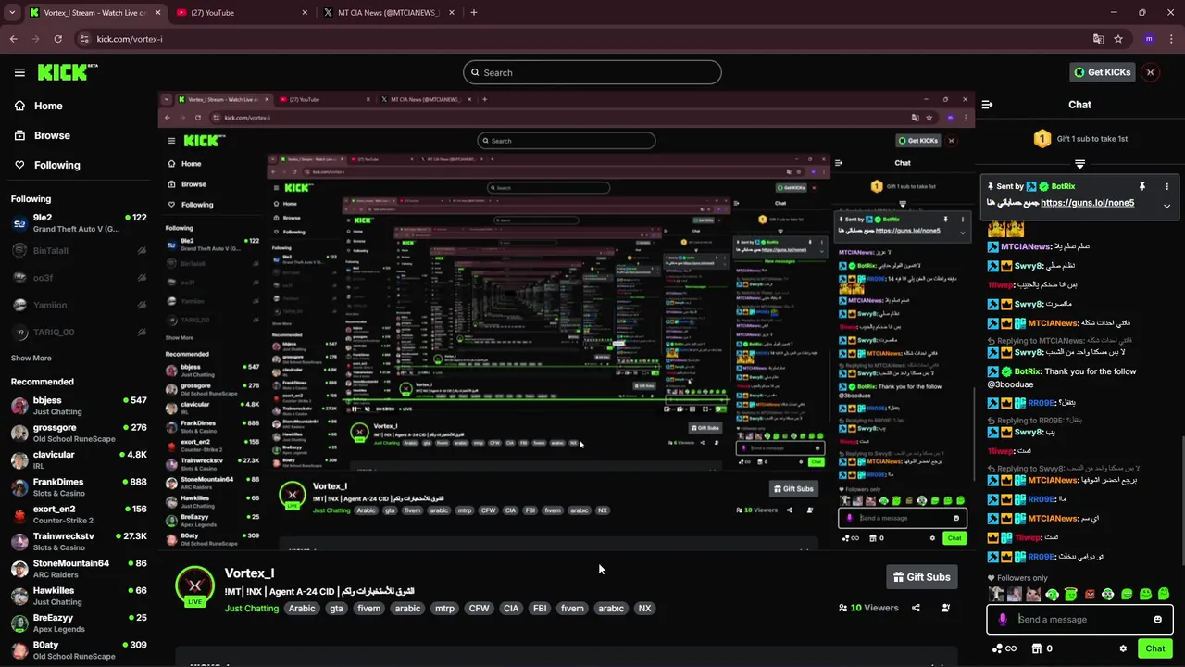Screen dimensions: 1185x667
Task: Expand the gift sub leaderboard handle
Action: pyautogui.click(x=1079, y=164)
